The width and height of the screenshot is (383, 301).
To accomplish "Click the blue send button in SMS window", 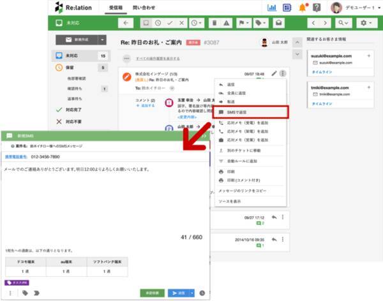I will tap(179, 293).
